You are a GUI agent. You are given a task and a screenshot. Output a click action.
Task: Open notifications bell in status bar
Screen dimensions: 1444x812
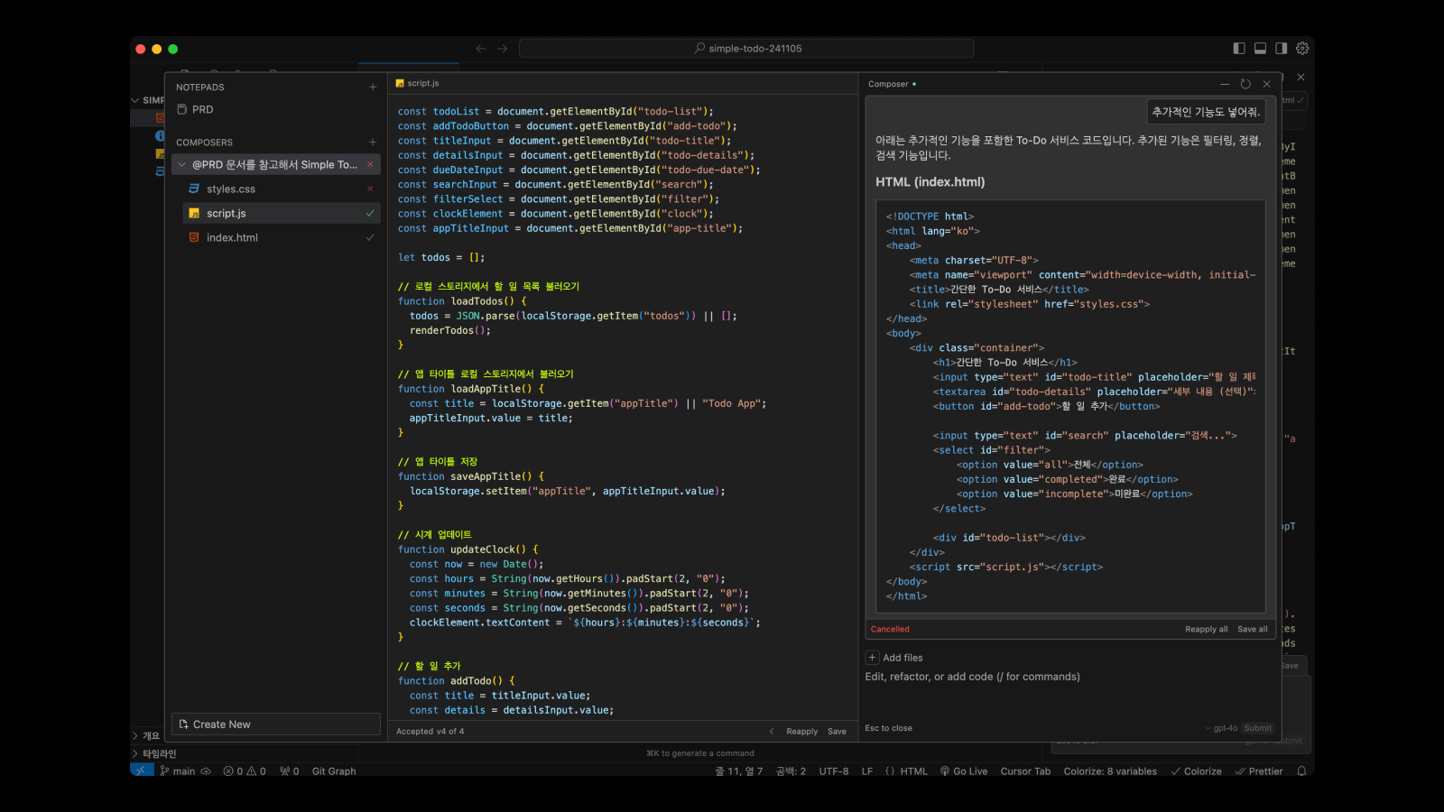pos(1301,771)
